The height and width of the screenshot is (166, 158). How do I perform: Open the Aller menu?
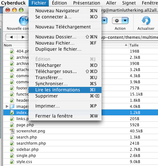click(x=111, y=3)
